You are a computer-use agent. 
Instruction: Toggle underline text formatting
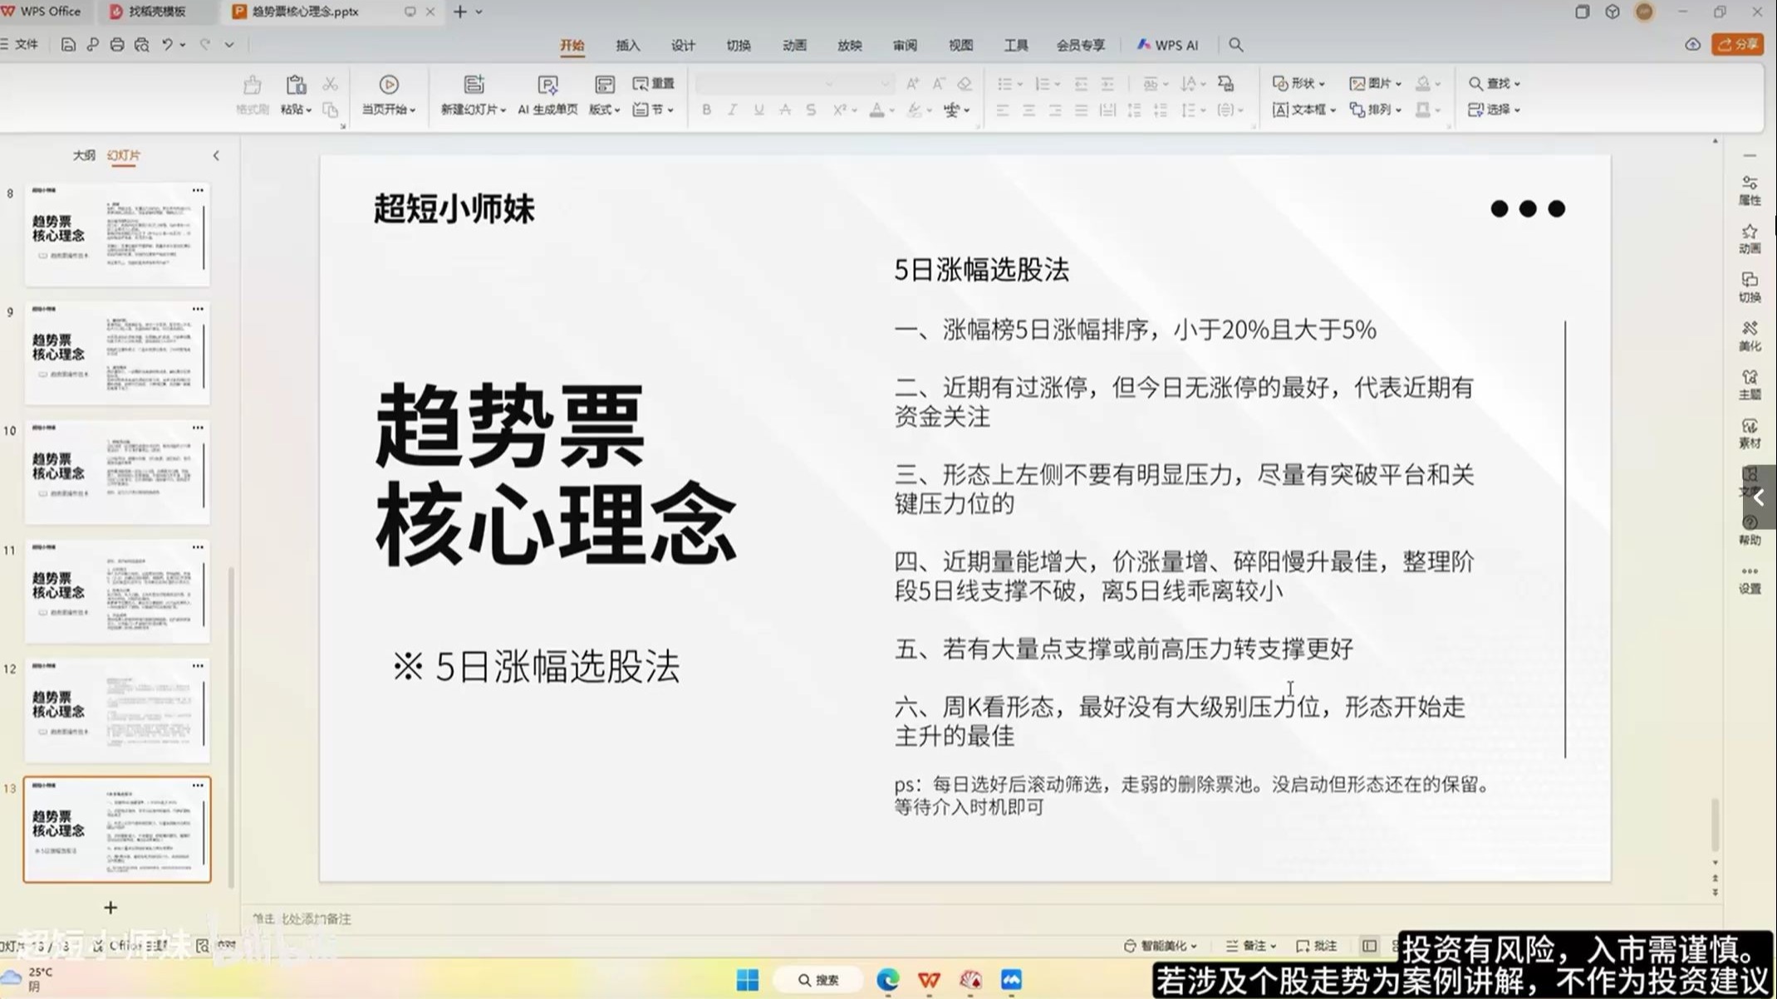coord(758,110)
